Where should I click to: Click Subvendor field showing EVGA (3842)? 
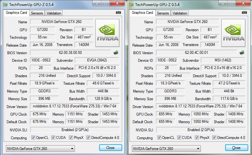pyautogui.click(x=97, y=60)
